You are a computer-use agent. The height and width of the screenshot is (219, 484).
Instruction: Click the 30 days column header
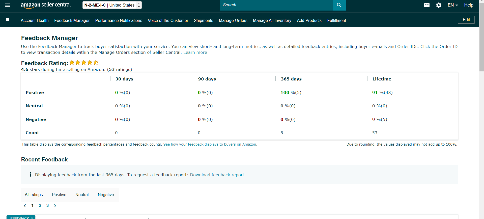(x=124, y=79)
